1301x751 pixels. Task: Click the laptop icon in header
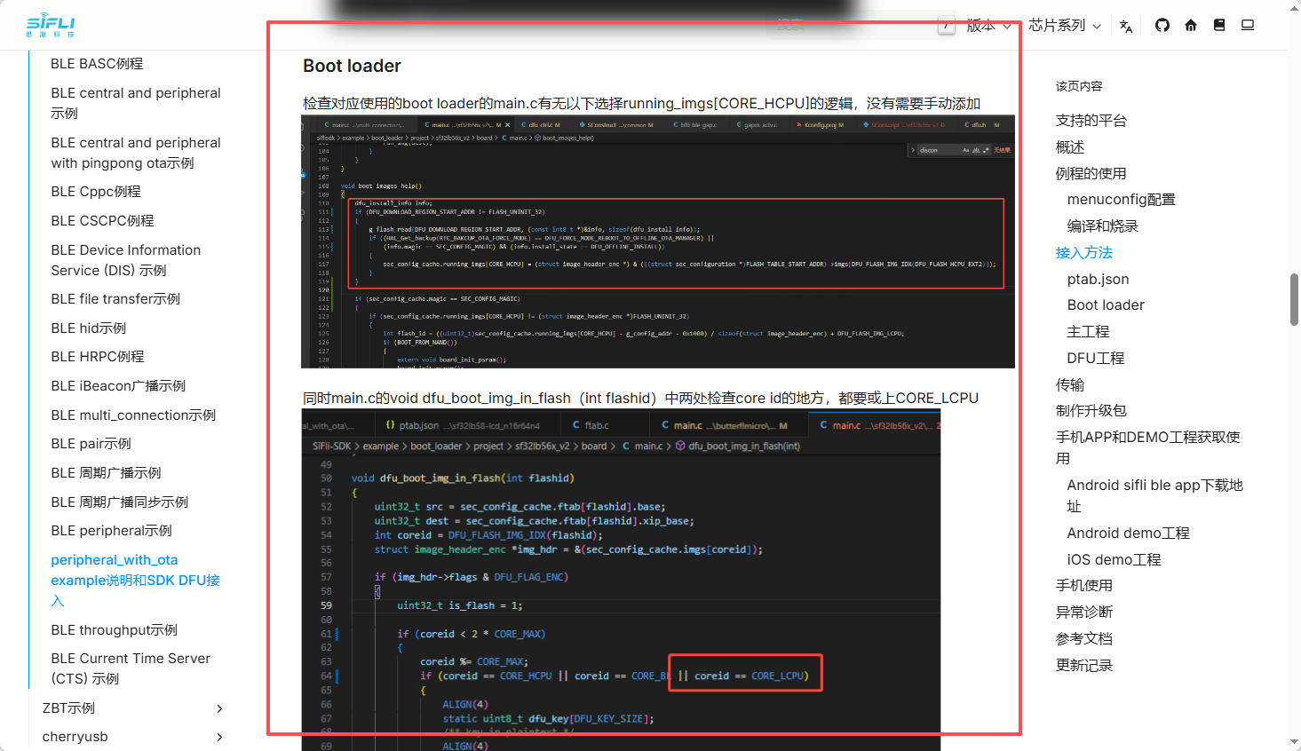1248,26
